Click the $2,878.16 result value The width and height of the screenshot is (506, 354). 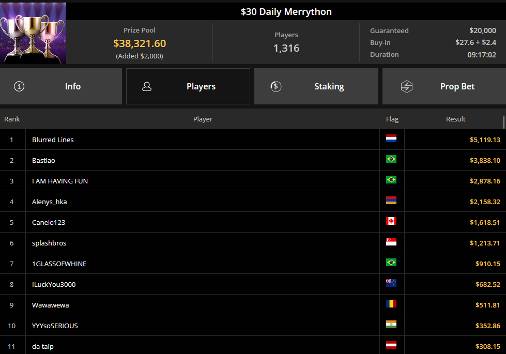[x=485, y=181]
